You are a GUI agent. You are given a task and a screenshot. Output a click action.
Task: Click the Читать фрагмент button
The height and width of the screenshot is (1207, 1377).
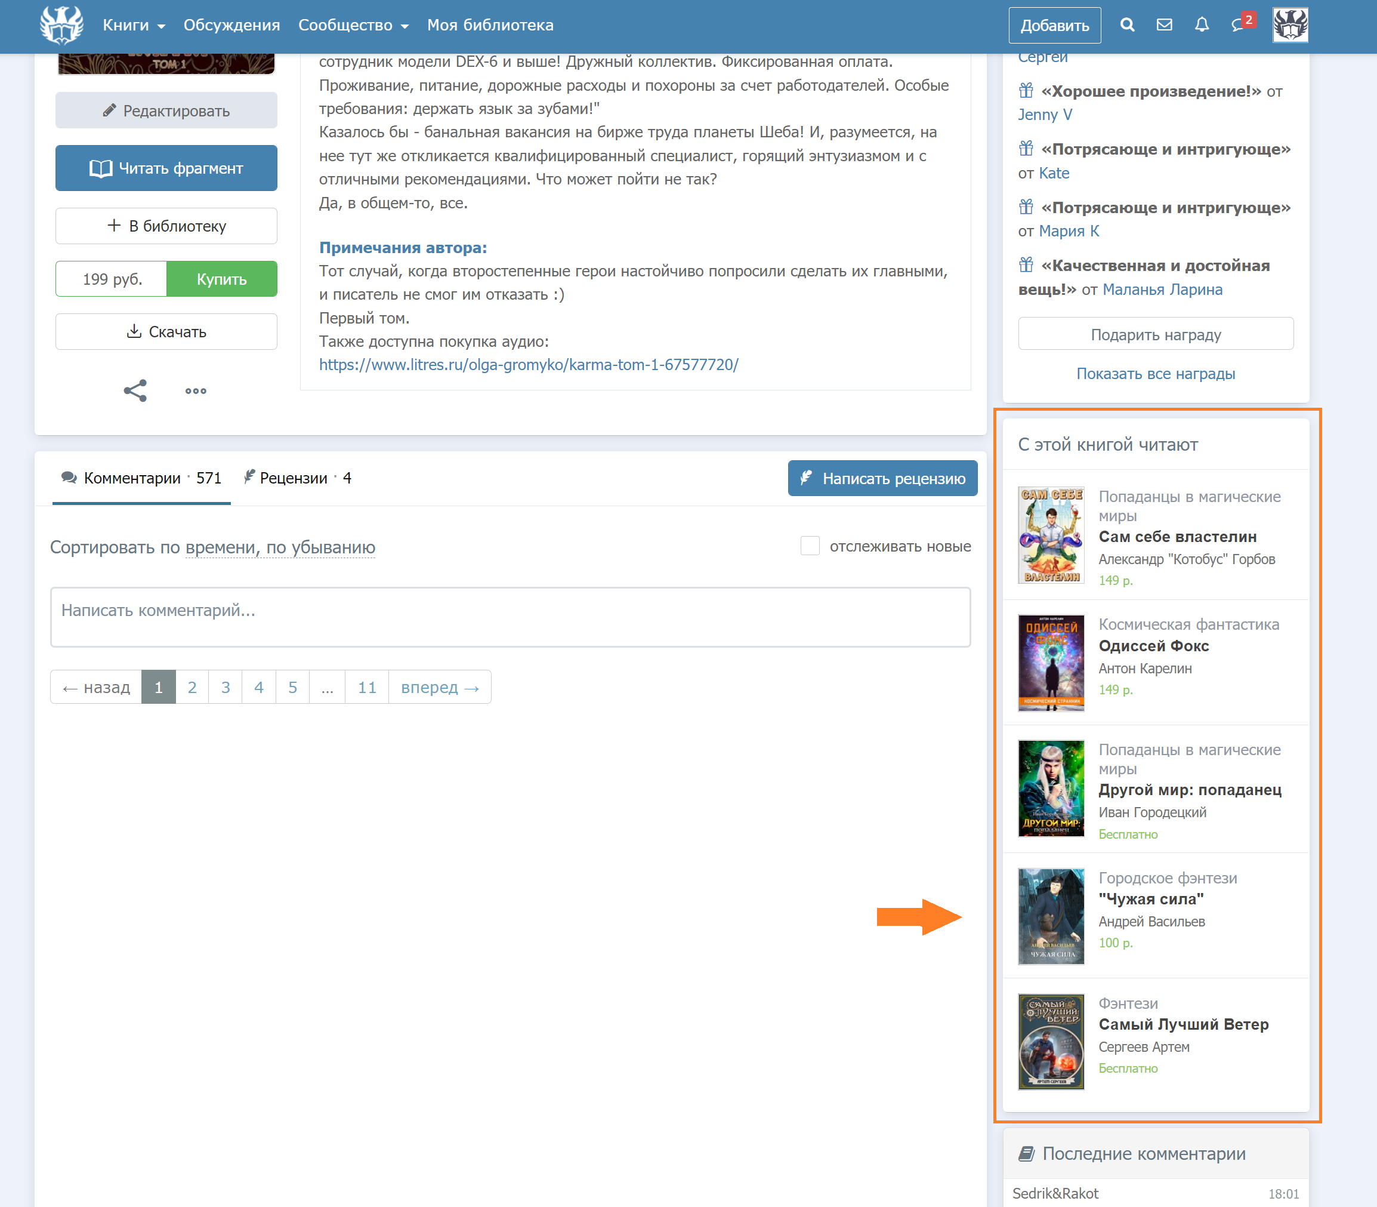click(x=166, y=168)
